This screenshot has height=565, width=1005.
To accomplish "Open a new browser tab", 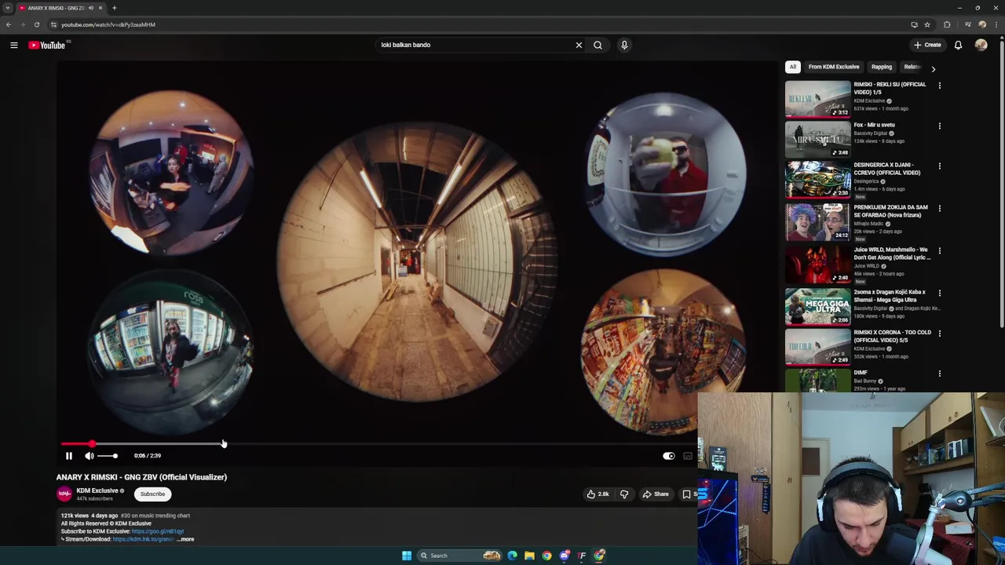I will (114, 8).
